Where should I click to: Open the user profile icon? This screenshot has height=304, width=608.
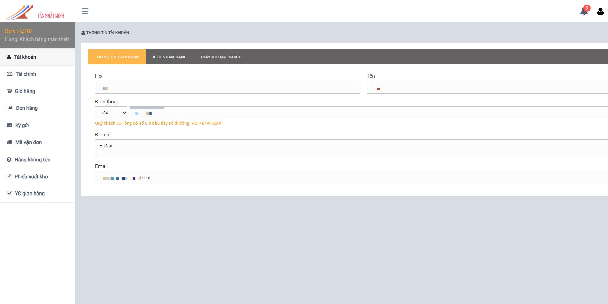(x=600, y=12)
